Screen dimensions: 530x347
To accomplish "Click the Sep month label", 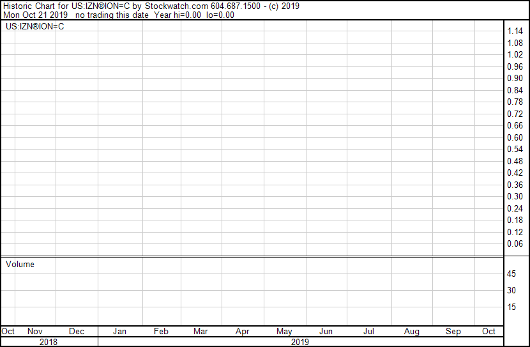I will [x=453, y=331].
